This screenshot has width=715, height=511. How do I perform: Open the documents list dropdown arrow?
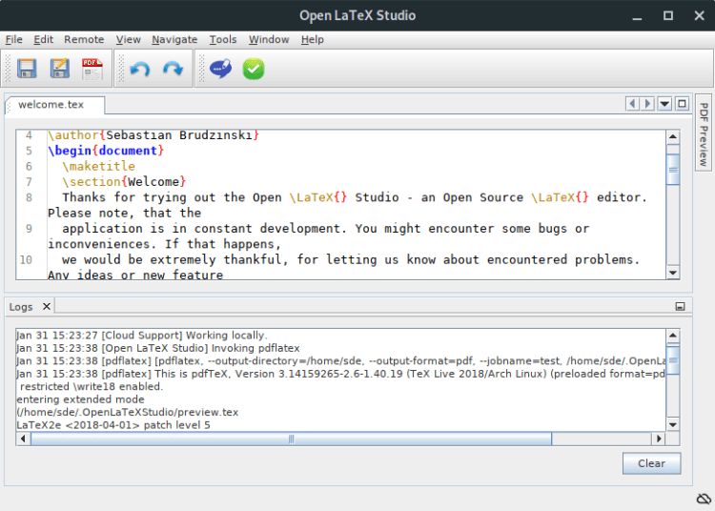664,104
